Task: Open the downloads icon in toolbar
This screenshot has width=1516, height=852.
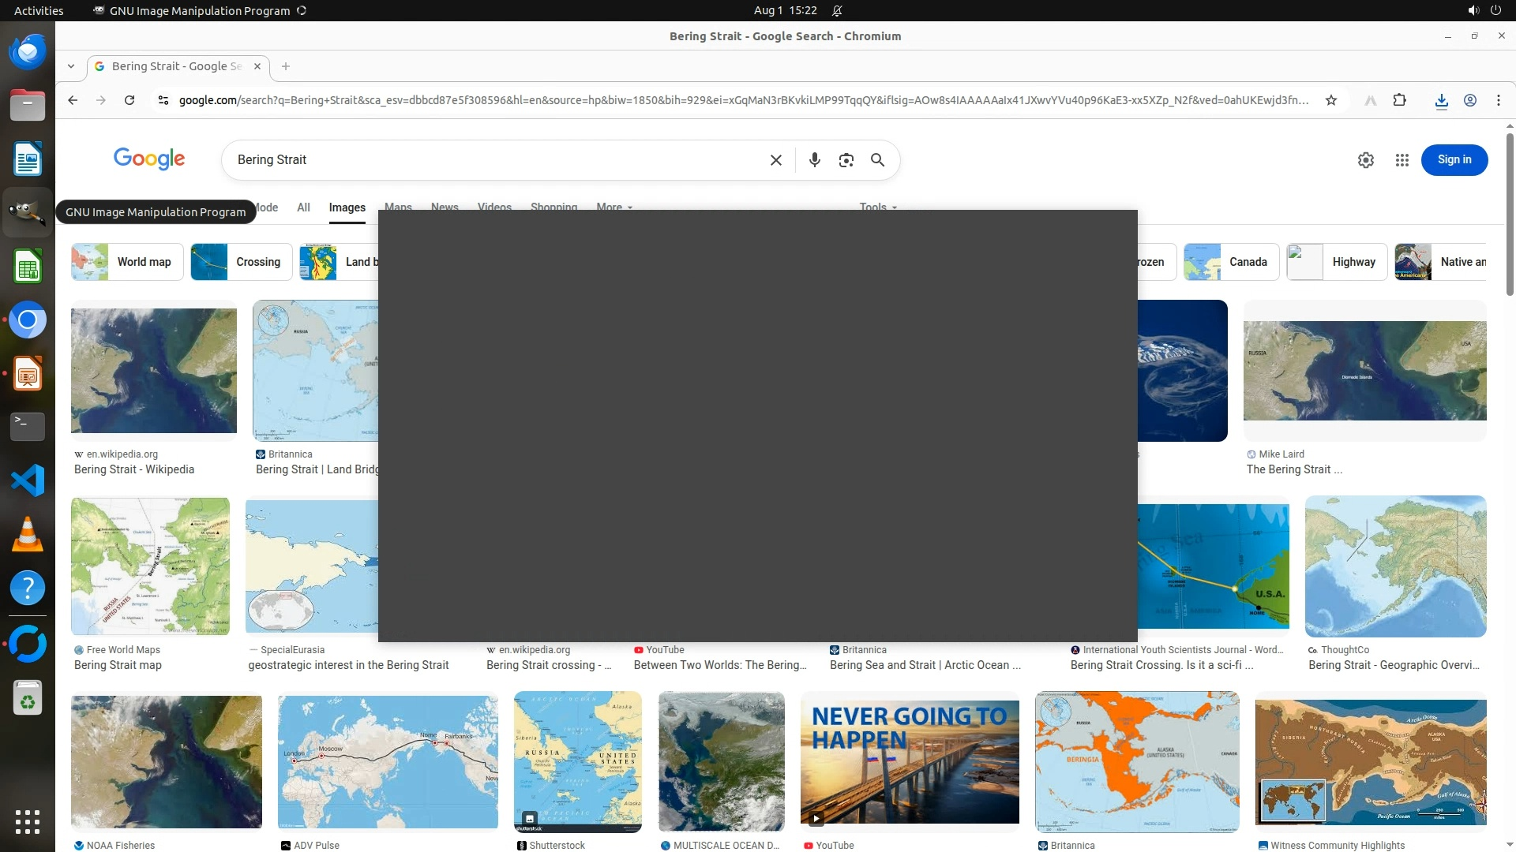Action: pos(1441,100)
